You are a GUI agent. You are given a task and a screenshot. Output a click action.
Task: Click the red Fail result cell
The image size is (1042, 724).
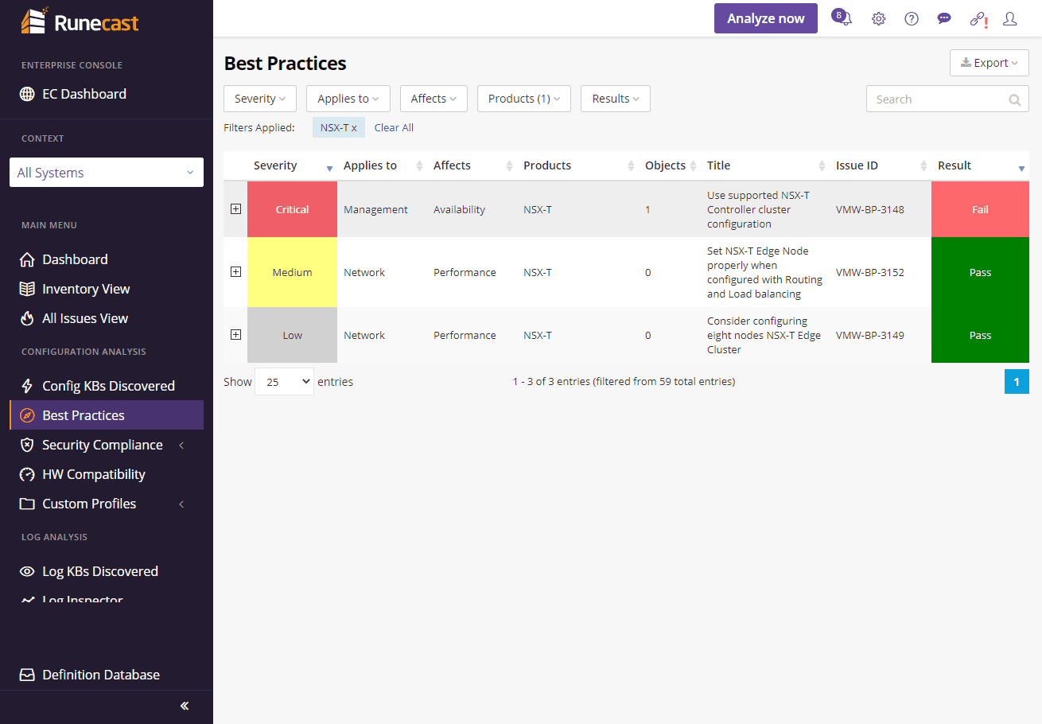tap(980, 209)
